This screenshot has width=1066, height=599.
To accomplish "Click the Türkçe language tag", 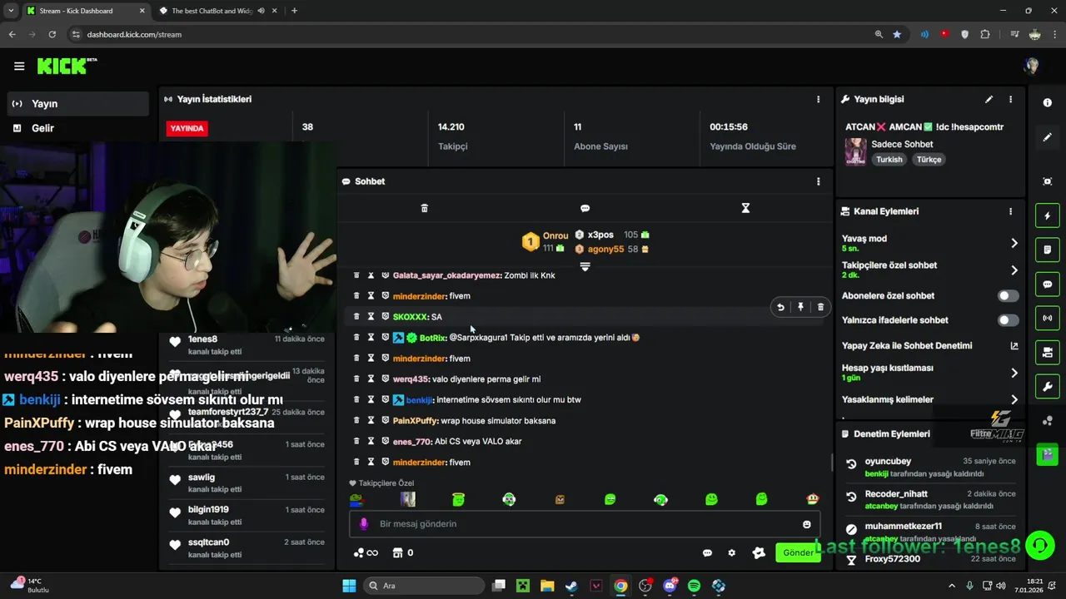I will click(929, 160).
